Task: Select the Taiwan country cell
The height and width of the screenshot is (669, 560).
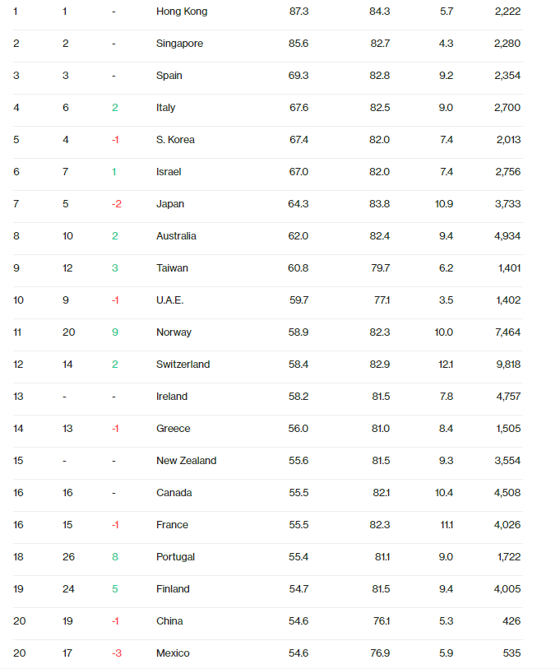Action: tap(172, 268)
